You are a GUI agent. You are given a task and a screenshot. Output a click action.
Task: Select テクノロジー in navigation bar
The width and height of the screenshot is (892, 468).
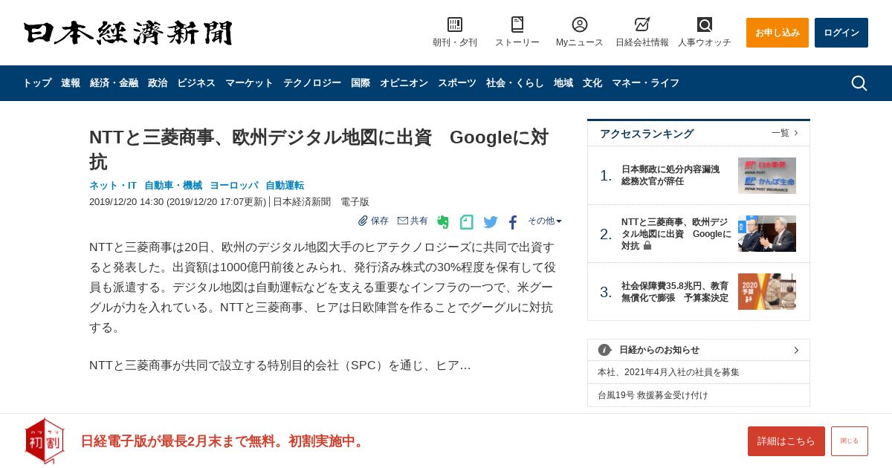click(312, 83)
